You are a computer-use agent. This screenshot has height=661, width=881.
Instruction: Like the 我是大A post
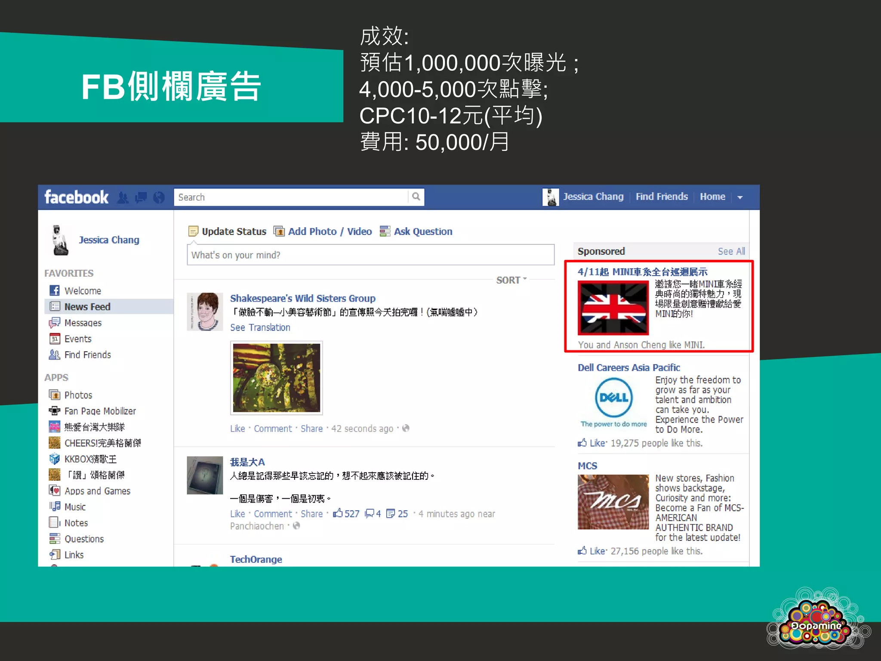237,514
